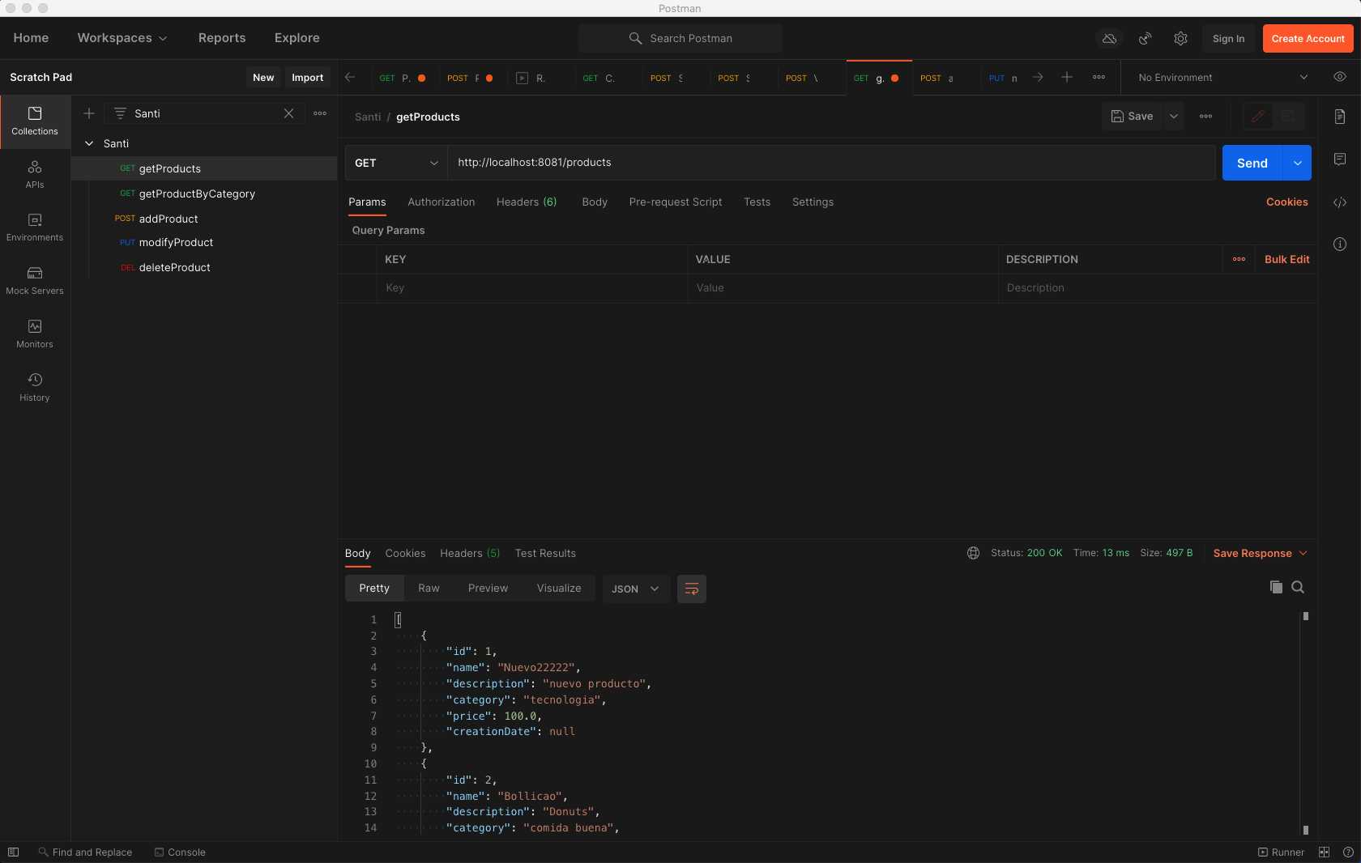Image resolution: width=1361 pixels, height=863 pixels.
Task: Open the code snippet panel icon
Action: coord(1340,202)
